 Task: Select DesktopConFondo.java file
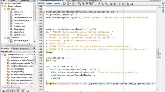[x=23, y=18]
